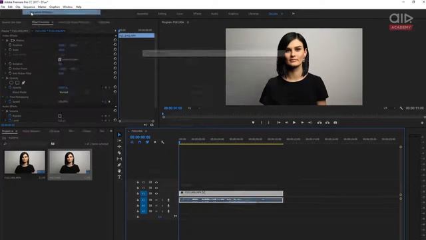Switch to the Editing workspace
Screen dimensions: 426x240
pyautogui.click(x=162, y=13)
